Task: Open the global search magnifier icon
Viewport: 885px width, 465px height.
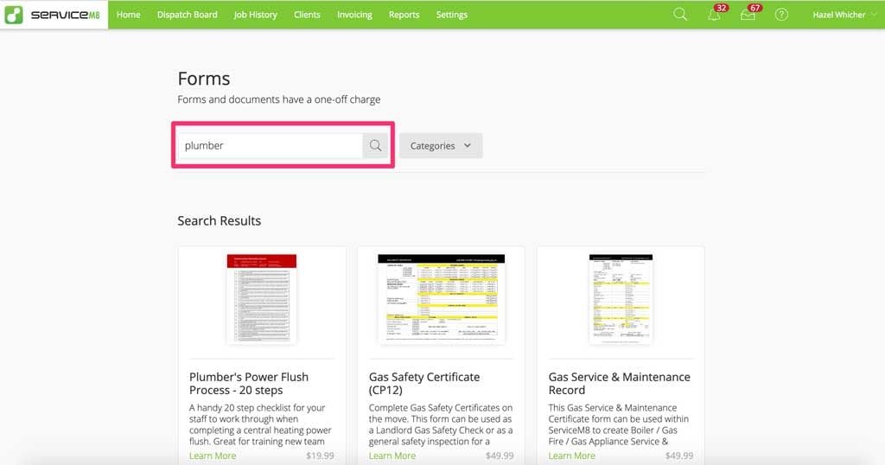Action: click(680, 15)
